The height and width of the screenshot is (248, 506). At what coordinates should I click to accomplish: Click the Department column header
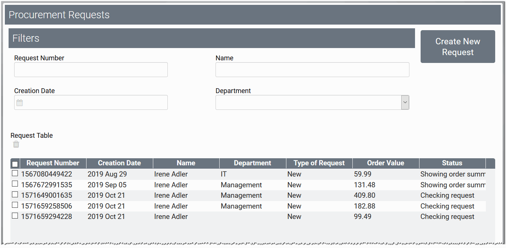tap(252, 163)
